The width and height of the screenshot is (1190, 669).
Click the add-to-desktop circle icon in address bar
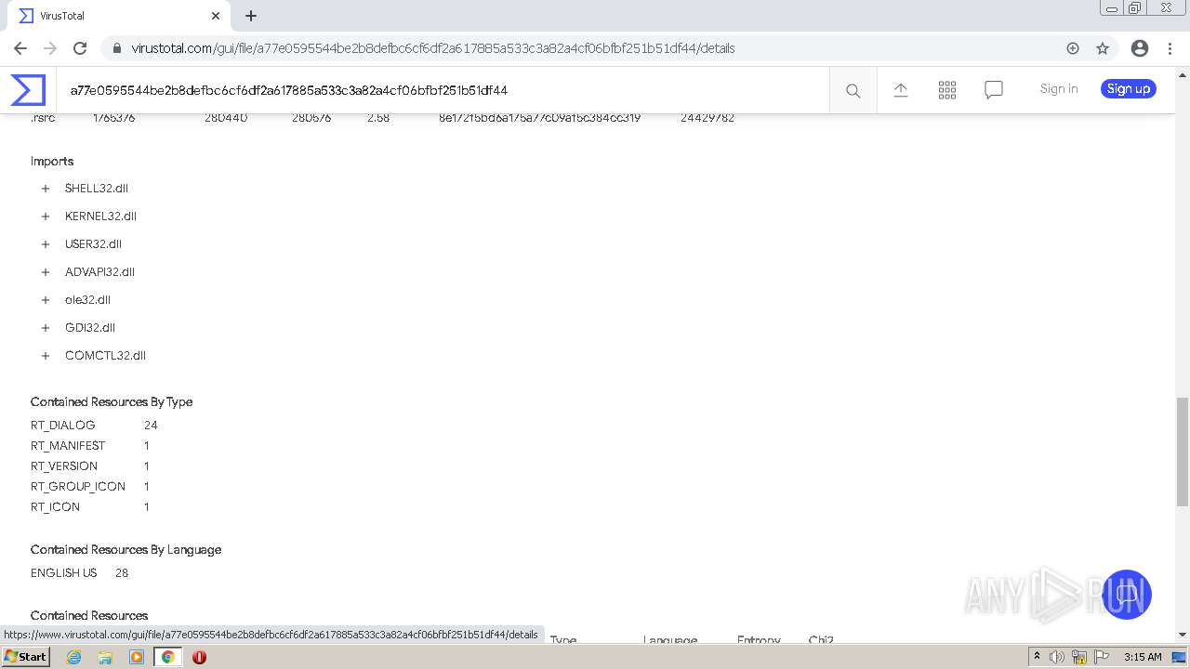tap(1073, 48)
